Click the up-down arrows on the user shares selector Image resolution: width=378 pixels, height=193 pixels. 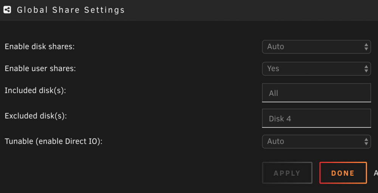pyautogui.click(x=366, y=68)
